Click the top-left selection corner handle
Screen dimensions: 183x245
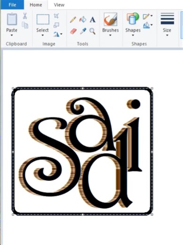13,89
